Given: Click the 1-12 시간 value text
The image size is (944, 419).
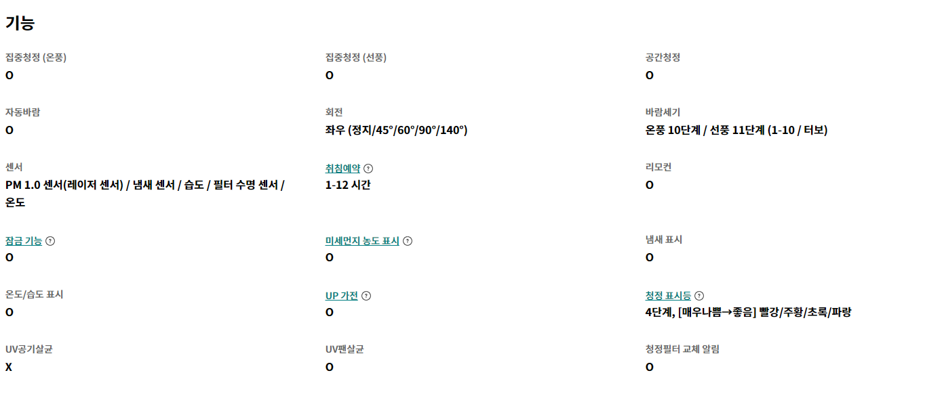Looking at the screenshot, I should coord(348,185).
